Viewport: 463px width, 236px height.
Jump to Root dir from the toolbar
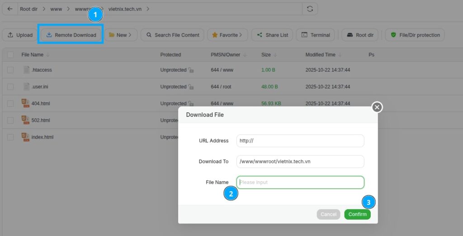click(x=360, y=35)
